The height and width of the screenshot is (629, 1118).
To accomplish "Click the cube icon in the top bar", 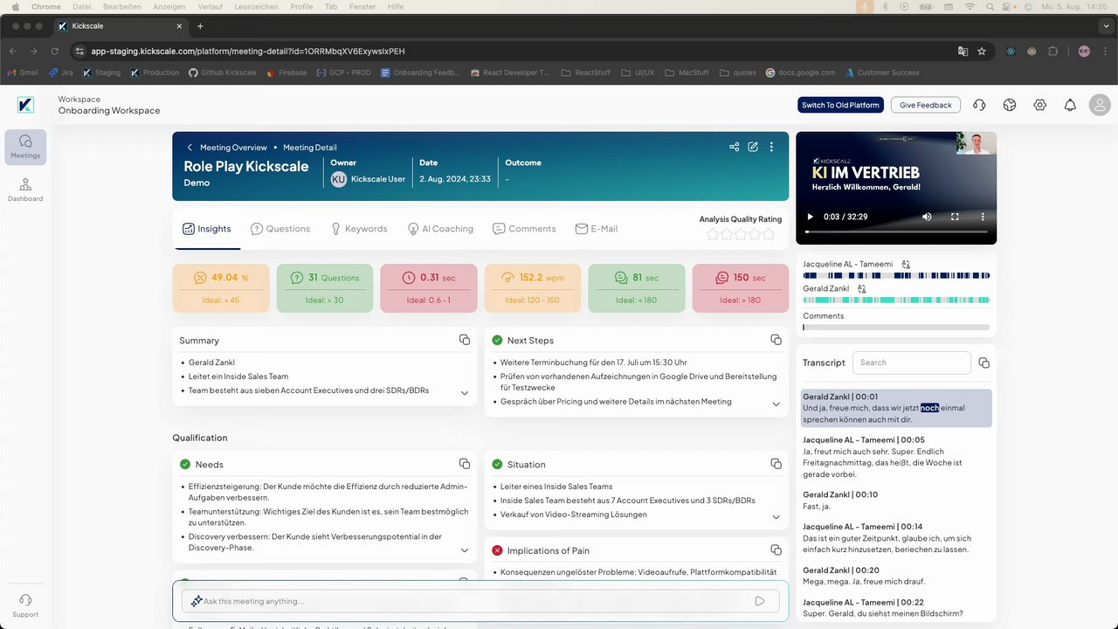I will click(x=1010, y=105).
